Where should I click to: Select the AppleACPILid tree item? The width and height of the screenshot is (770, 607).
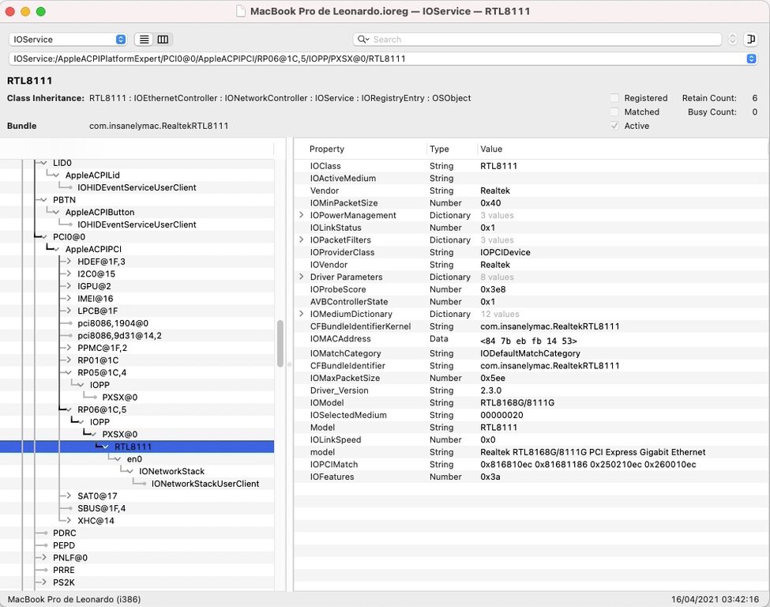pyautogui.click(x=92, y=175)
